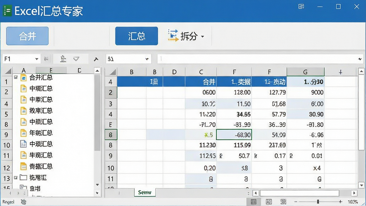Click the 合并 column header cell

(x=201, y=82)
